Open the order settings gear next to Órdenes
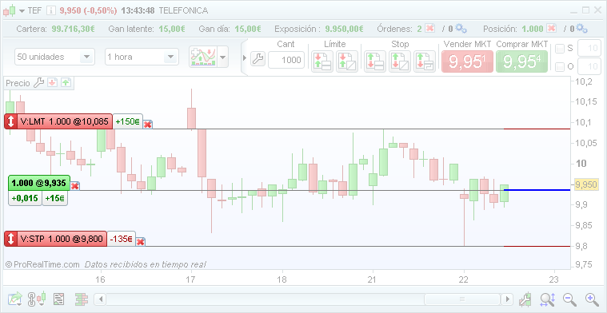Screen dimensions: 607x313 tap(461, 28)
